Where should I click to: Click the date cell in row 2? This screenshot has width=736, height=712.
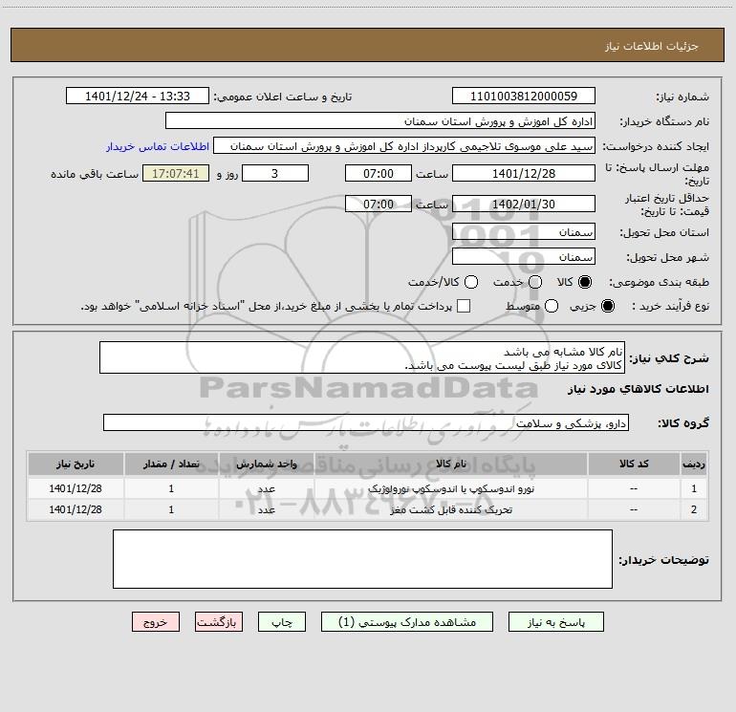click(76, 509)
